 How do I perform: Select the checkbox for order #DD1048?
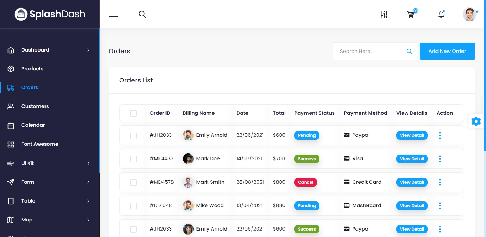133,206
